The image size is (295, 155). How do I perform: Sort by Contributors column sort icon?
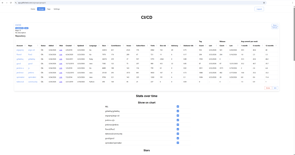click(x=123, y=46)
